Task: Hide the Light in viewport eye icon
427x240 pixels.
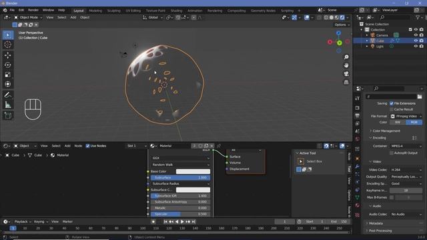Action: point(416,46)
